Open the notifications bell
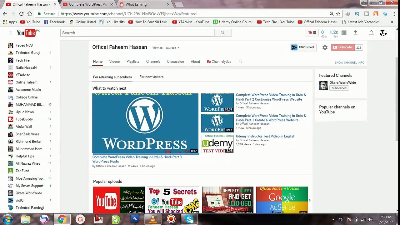The height and width of the screenshot is (225, 400). click(x=371, y=32)
